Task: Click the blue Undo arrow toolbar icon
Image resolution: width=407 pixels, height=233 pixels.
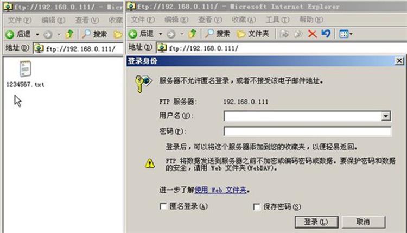Action: pos(326,34)
